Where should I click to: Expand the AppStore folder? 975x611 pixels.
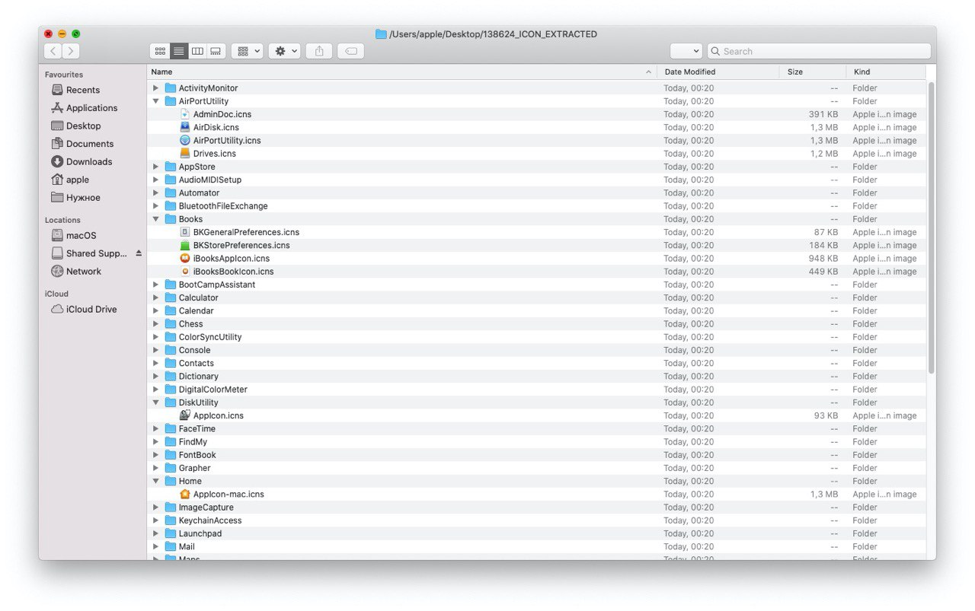point(155,167)
